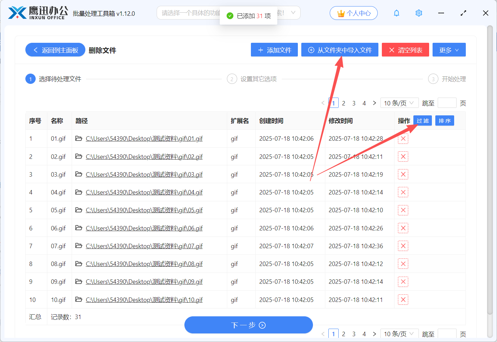Open top 10 条/页 page size dropdown
This screenshot has height=342, width=497.
(x=399, y=103)
